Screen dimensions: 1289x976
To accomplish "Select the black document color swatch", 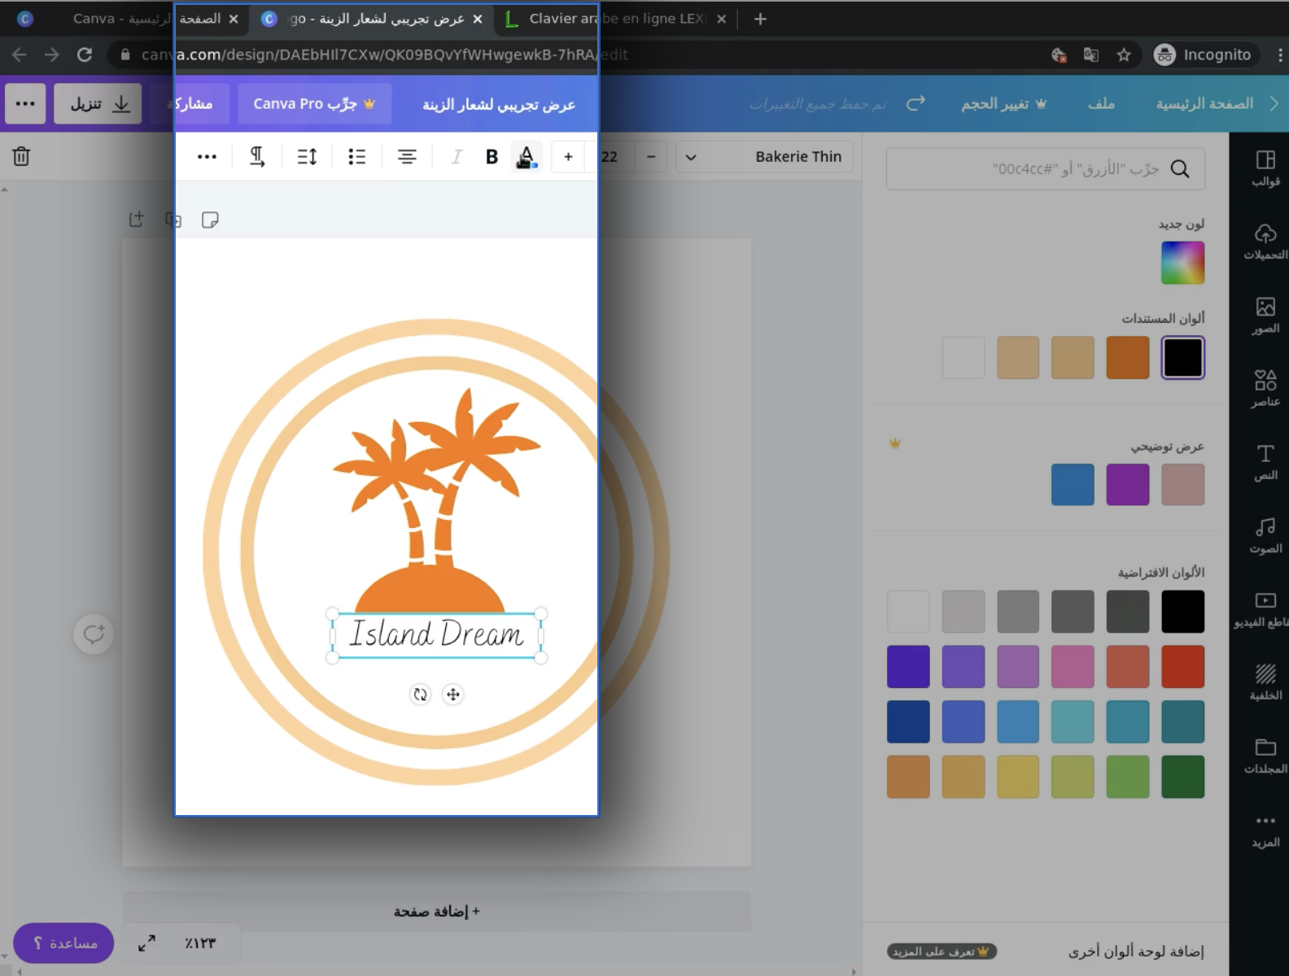I will coord(1182,358).
